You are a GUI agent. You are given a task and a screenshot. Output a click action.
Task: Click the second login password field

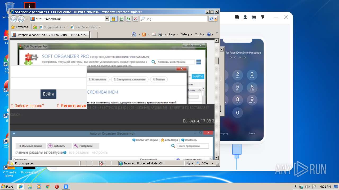48,83
